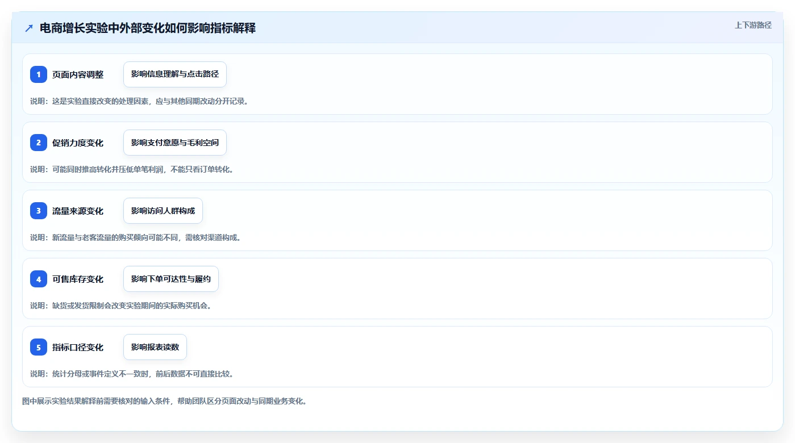795x443 pixels.
Task: Select the 影响下单可达性与履约 chip
Action: [171, 279]
